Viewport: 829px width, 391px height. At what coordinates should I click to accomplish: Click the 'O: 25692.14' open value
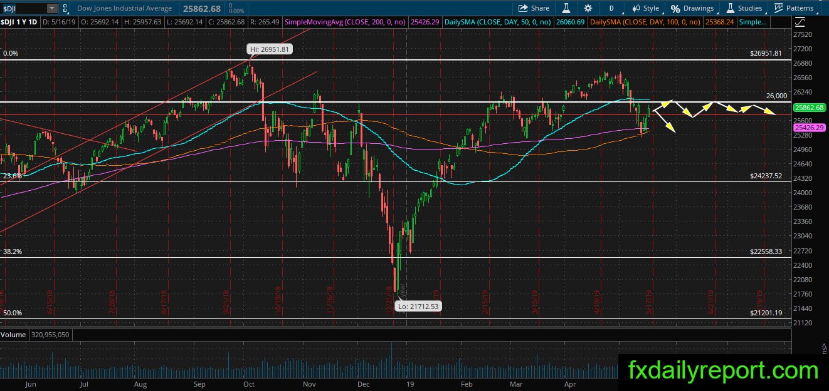pyautogui.click(x=99, y=22)
